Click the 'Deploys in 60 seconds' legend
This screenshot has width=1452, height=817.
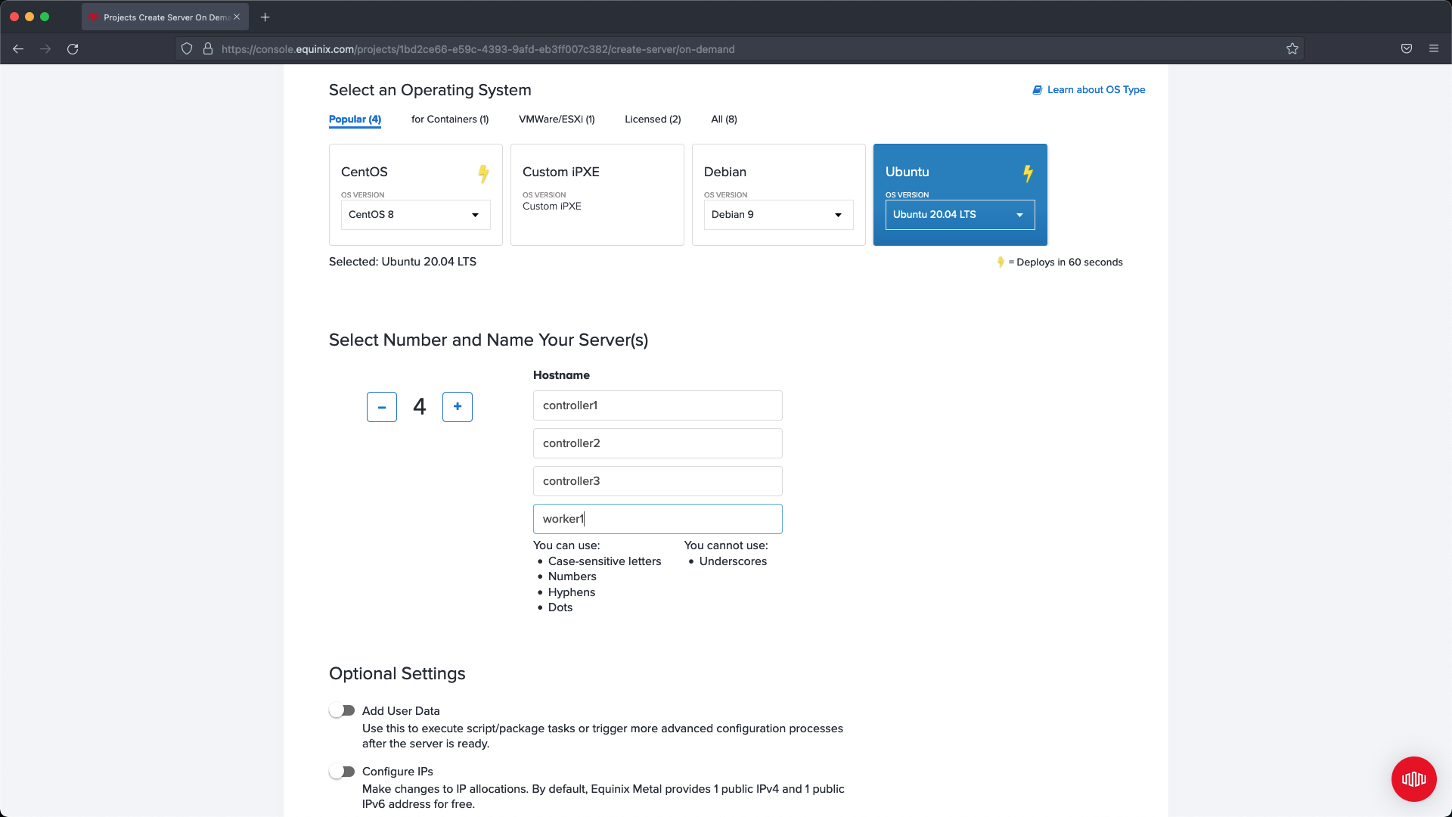[x=1060, y=262]
